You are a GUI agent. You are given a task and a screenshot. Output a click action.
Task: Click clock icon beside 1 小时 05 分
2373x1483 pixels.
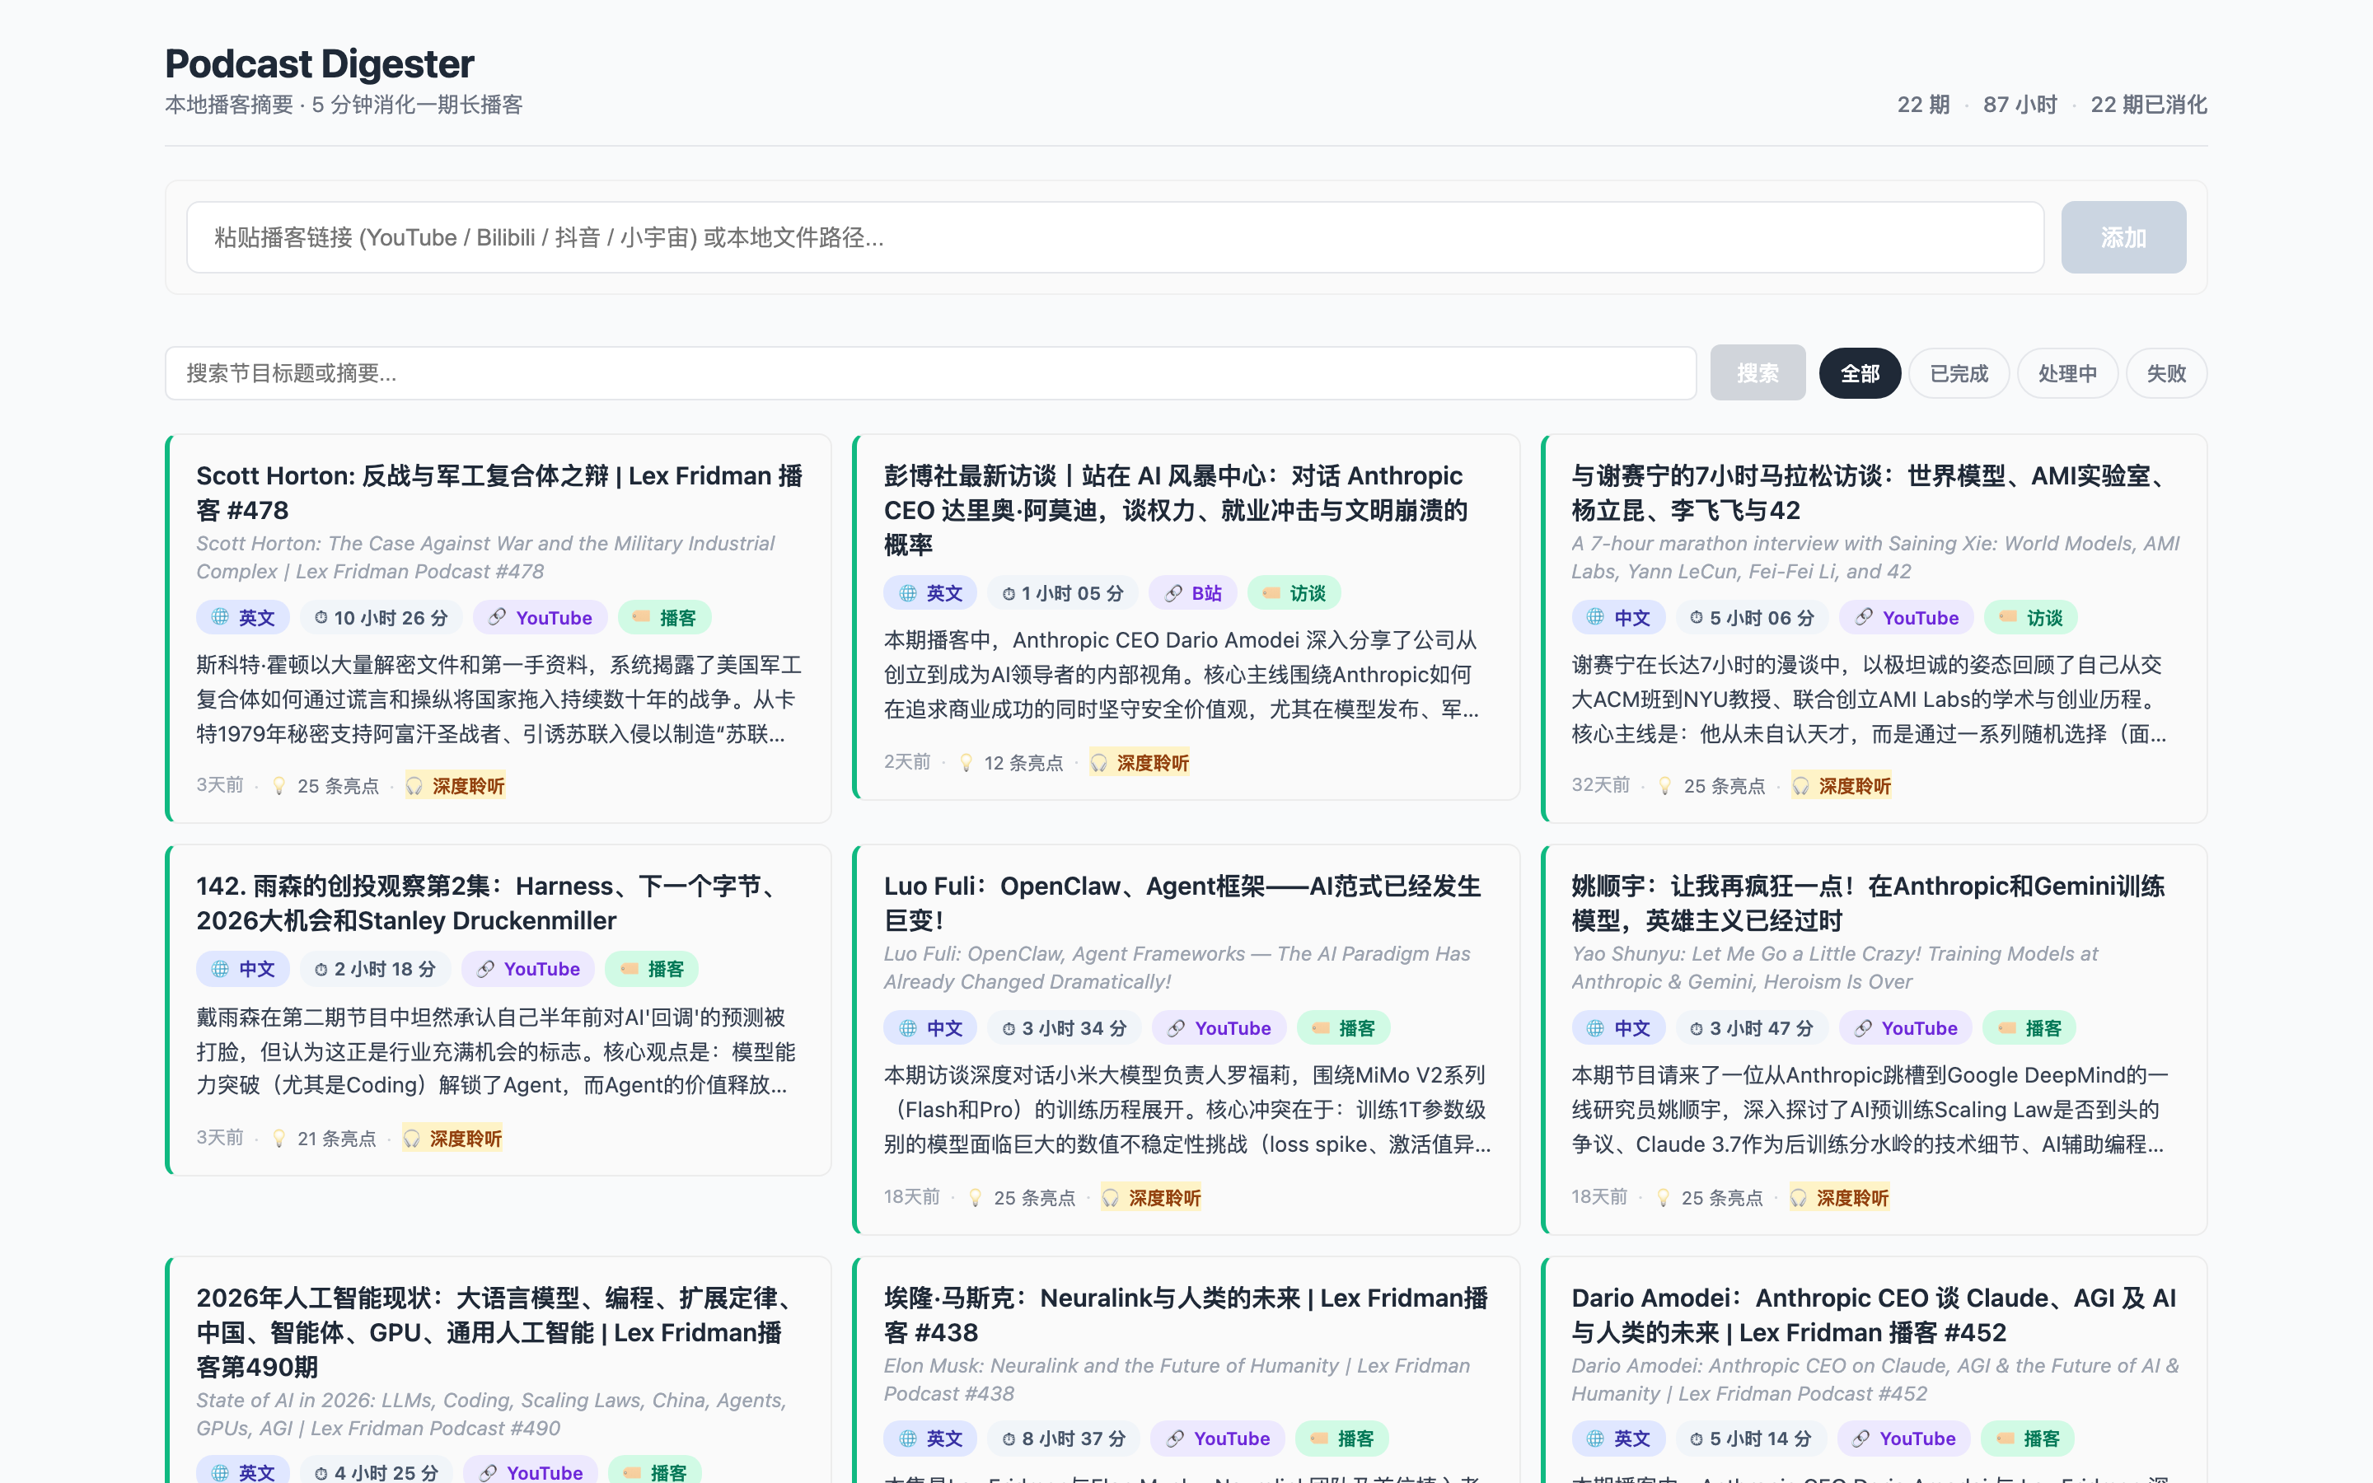click(1008, 593)
